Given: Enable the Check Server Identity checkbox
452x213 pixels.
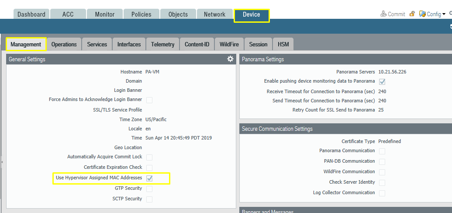Looking at the screenshot, I should coord(382,183).
